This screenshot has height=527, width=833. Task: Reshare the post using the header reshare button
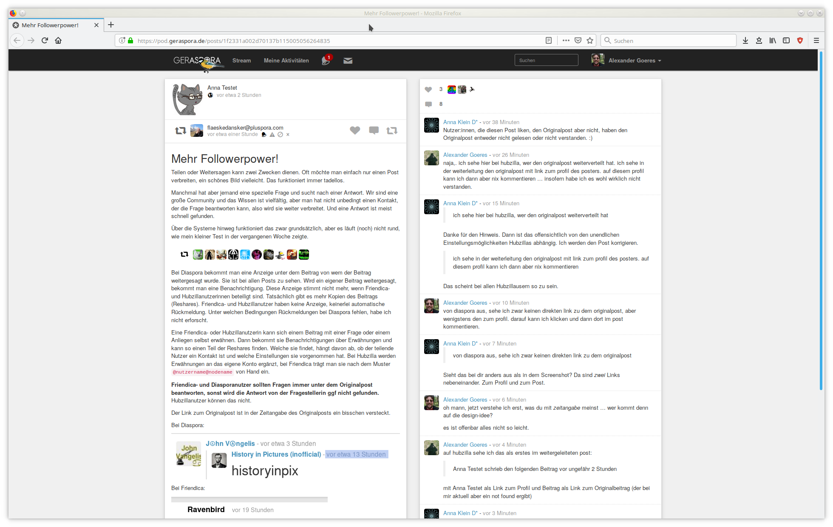click(x=392, y=130)
